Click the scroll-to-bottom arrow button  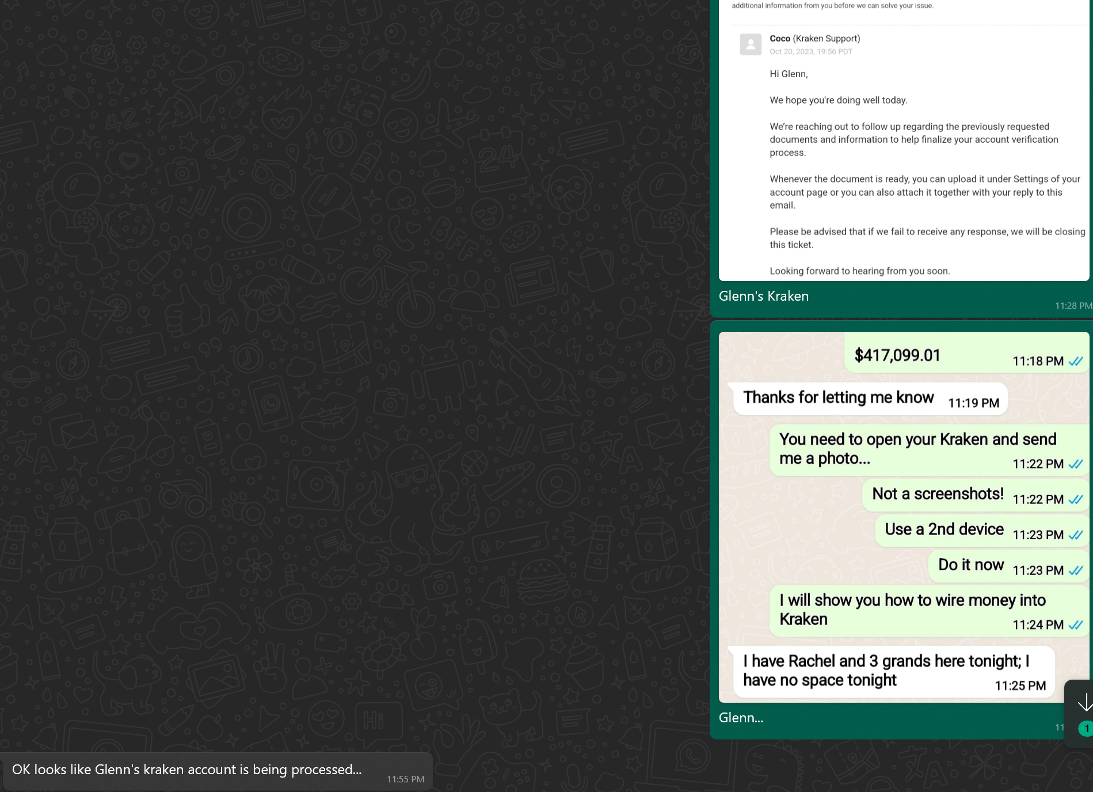coord(1083,702)
